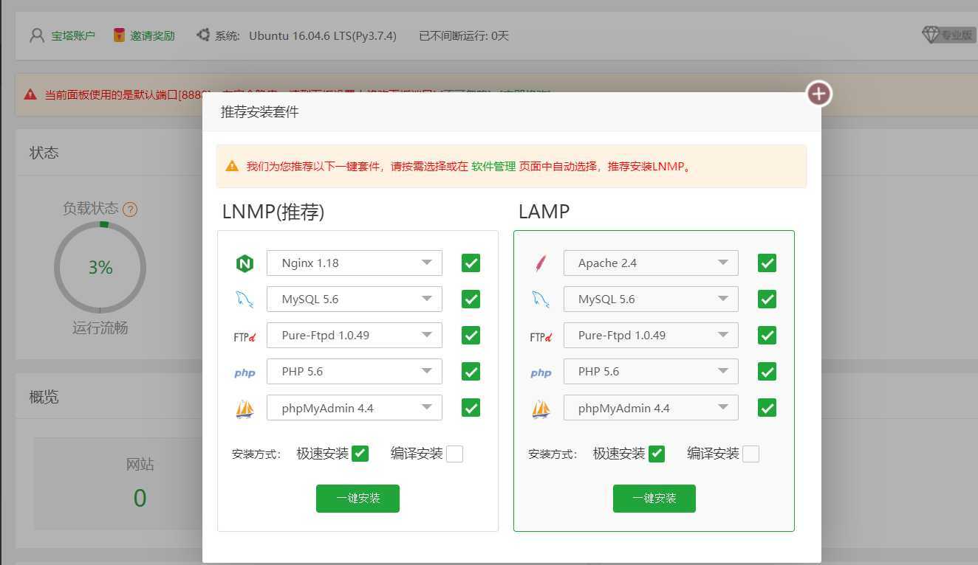Uncheck phpMyAdmin 4.4 in LNMP

(x=471, y=408)
